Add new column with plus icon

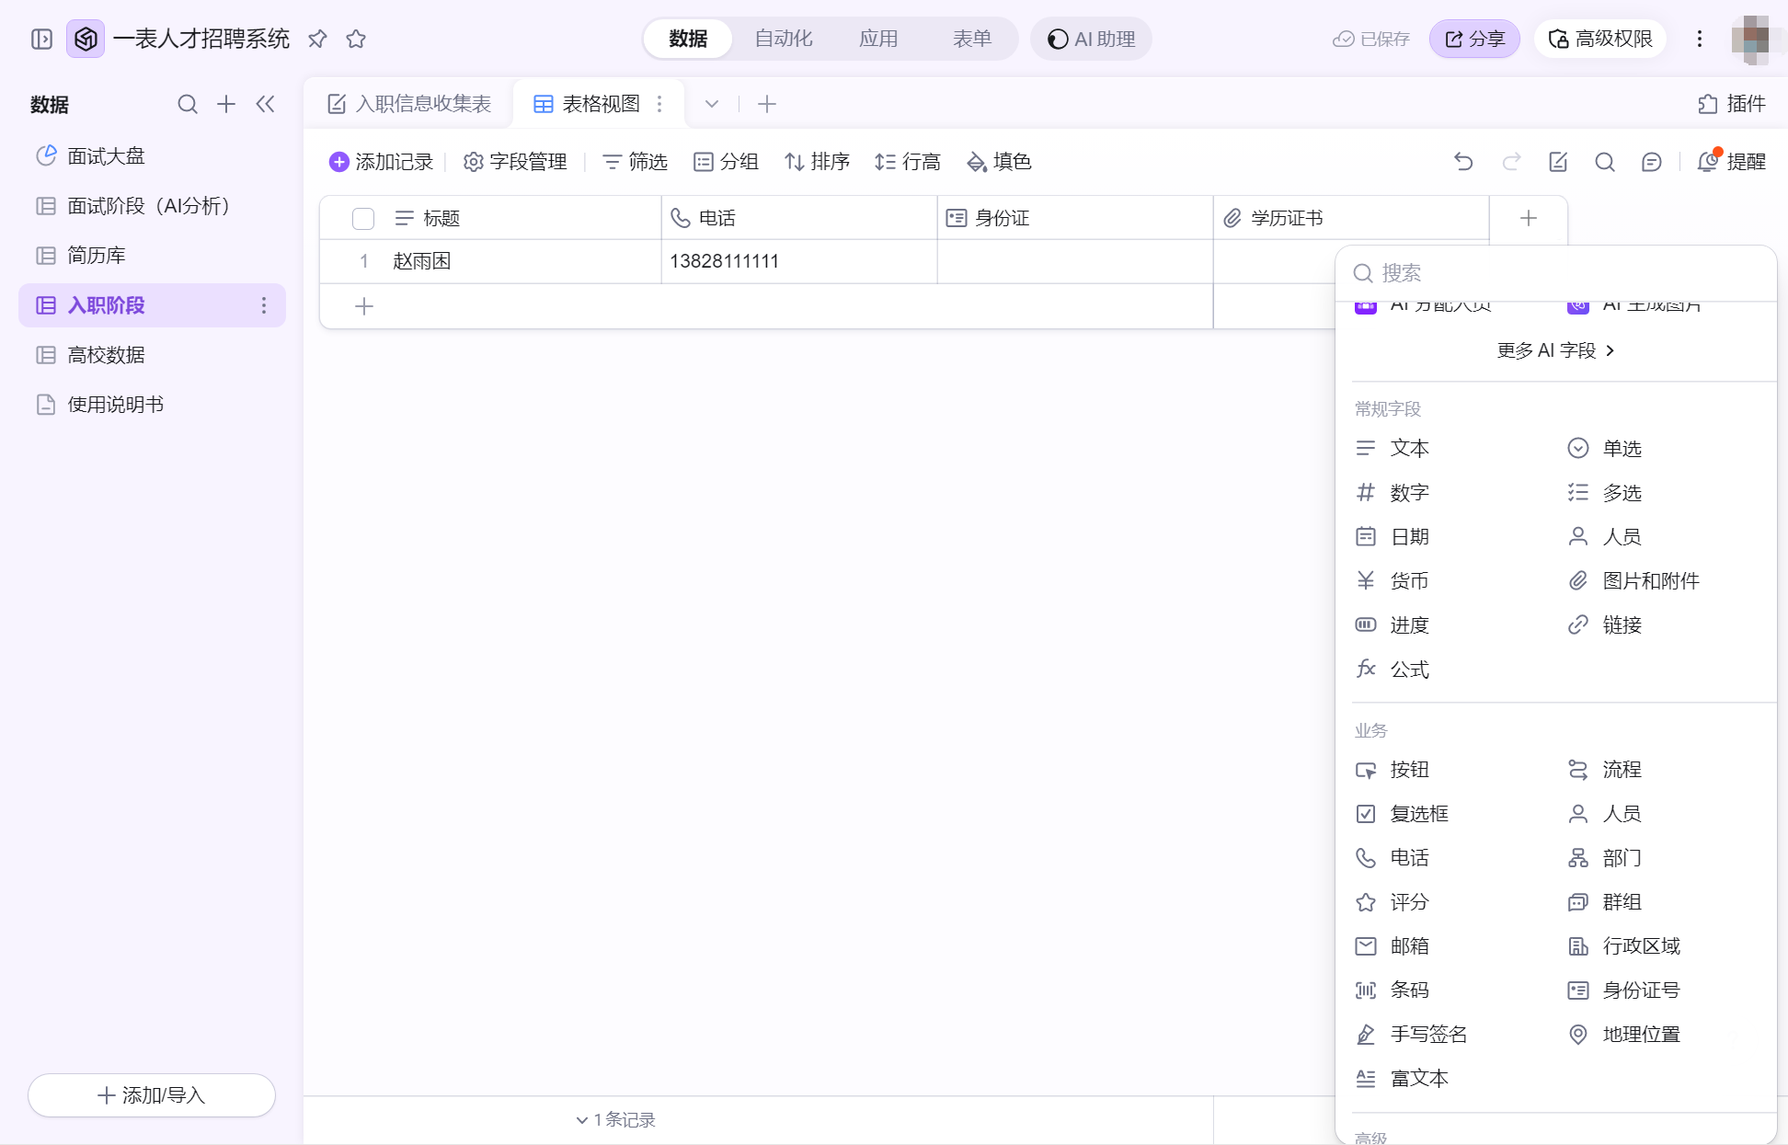pos(1529,218)
